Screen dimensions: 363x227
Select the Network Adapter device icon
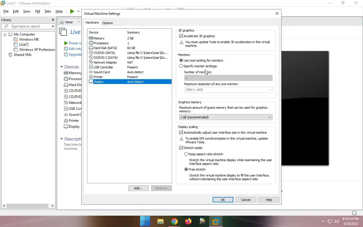pos(91,62)
